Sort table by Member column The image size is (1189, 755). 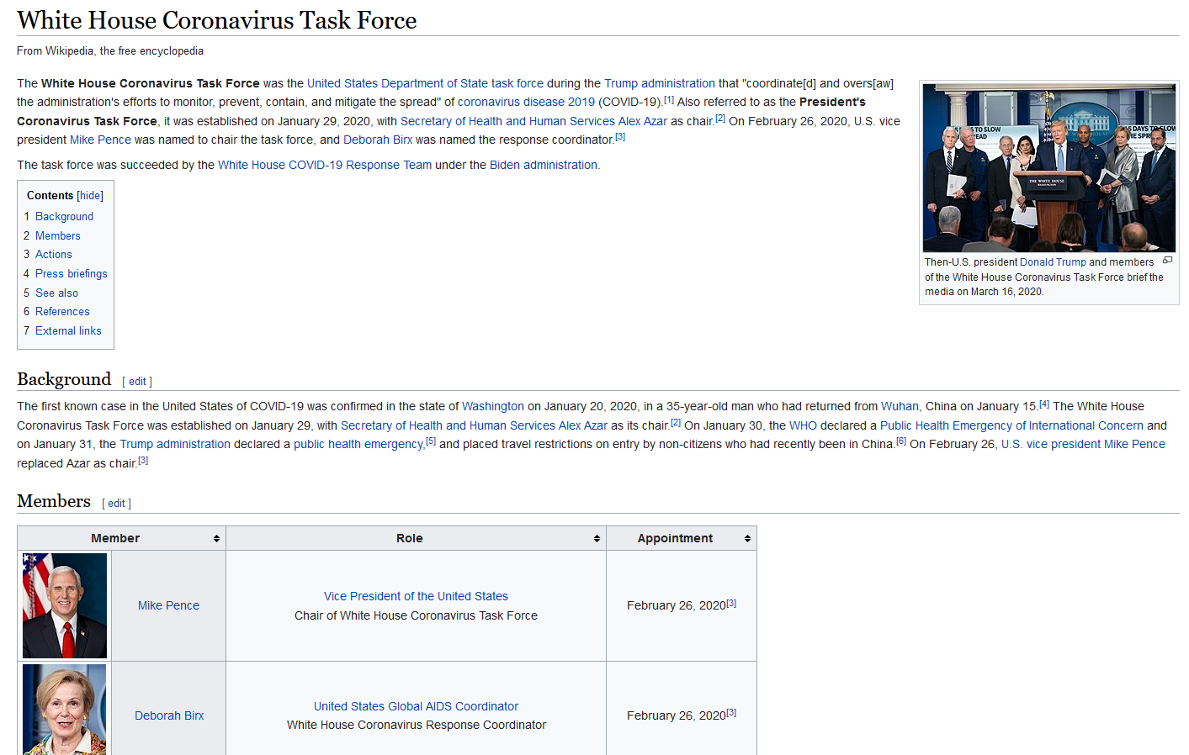(216, 539)
